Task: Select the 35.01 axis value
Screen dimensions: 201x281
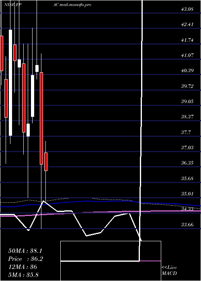Action: [187, 194]
